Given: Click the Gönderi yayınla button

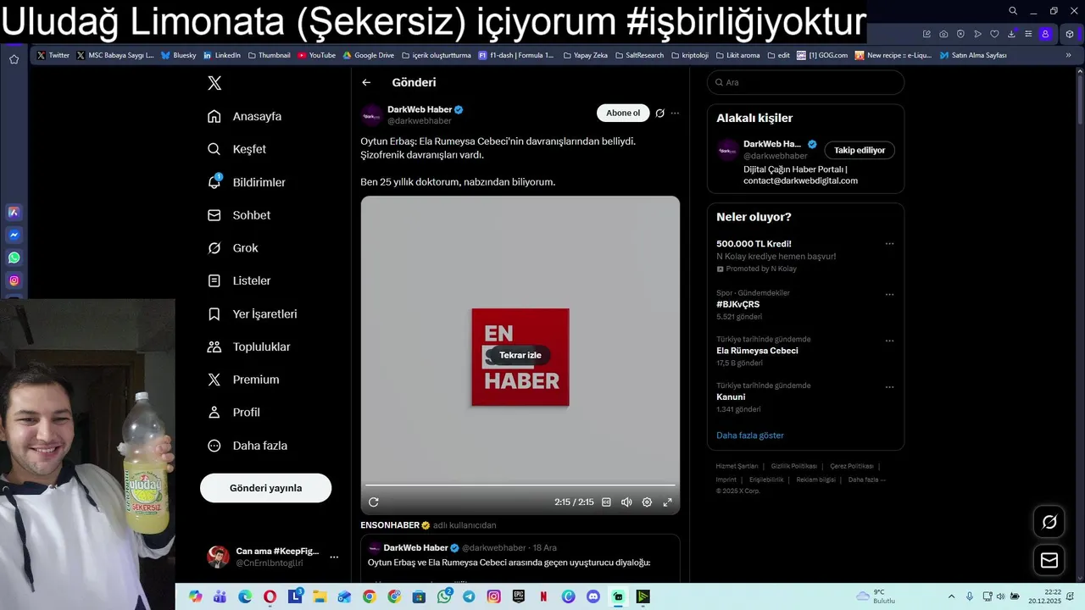Looking at the screenshot, I should click(x=265, y=488).
